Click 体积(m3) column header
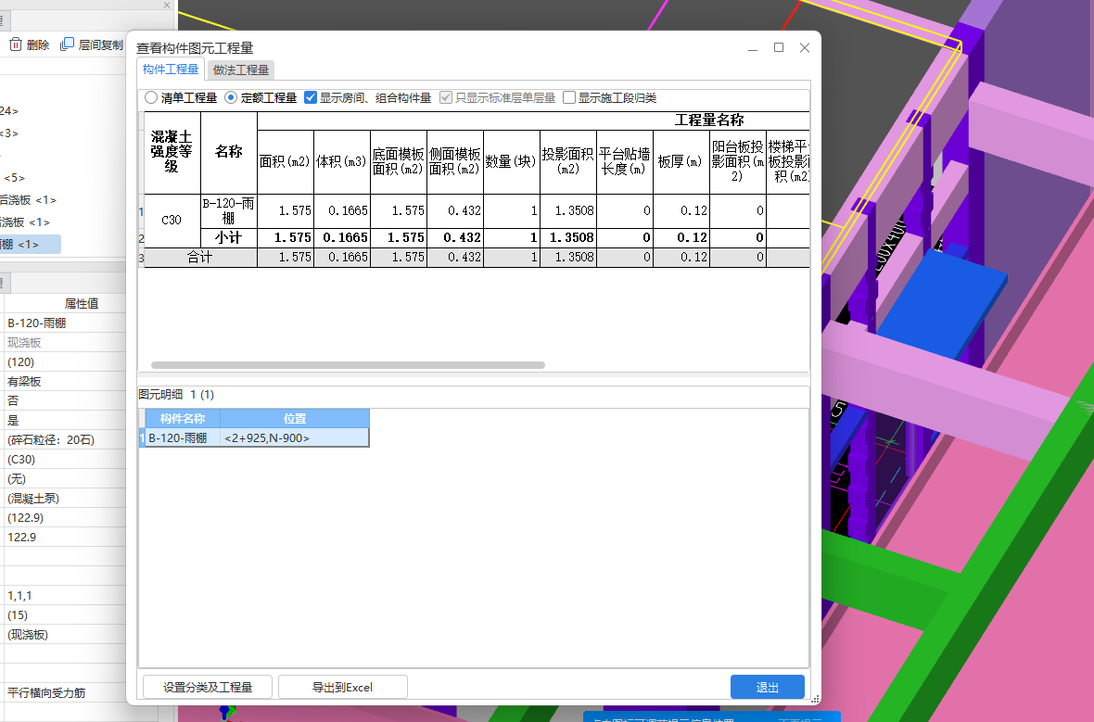The width and height of the screenshot is (1094, 722). click(341, 161)
